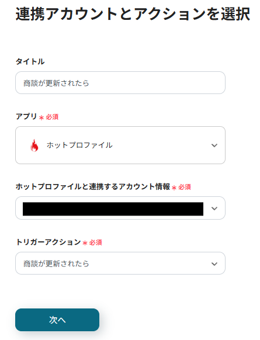Click the red asterisk next to アプリ
Screen dimensions: 260x340
(41, 118)
